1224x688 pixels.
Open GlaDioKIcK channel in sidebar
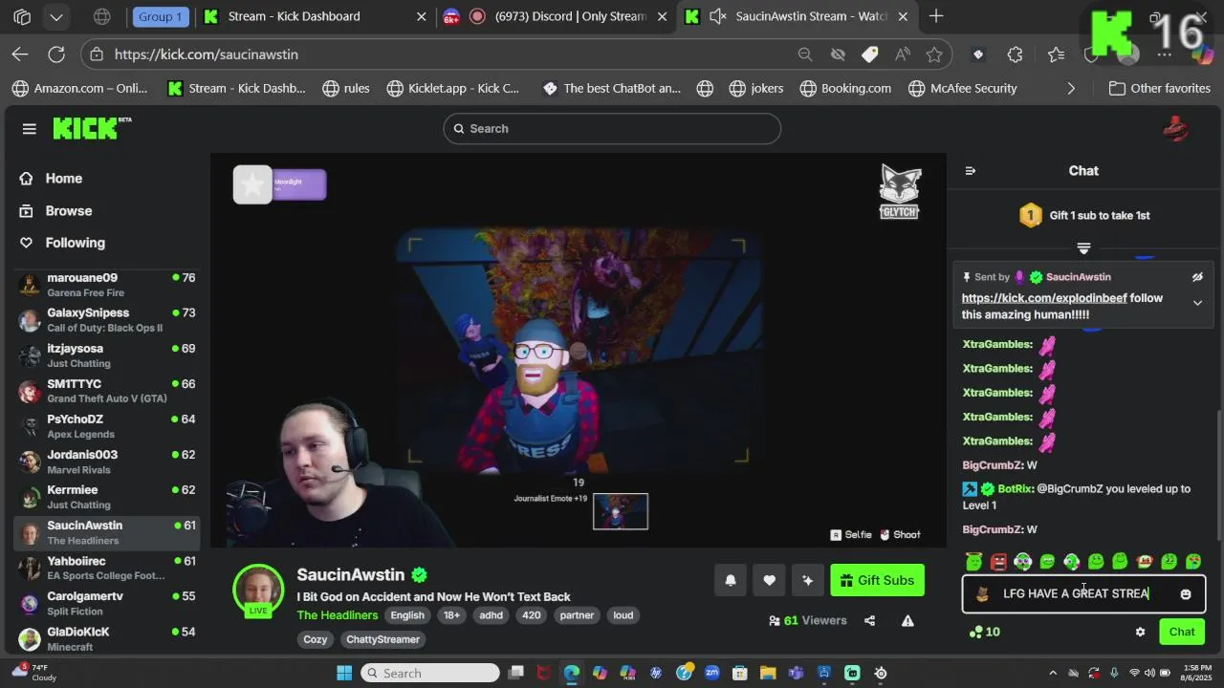(107, 638)
